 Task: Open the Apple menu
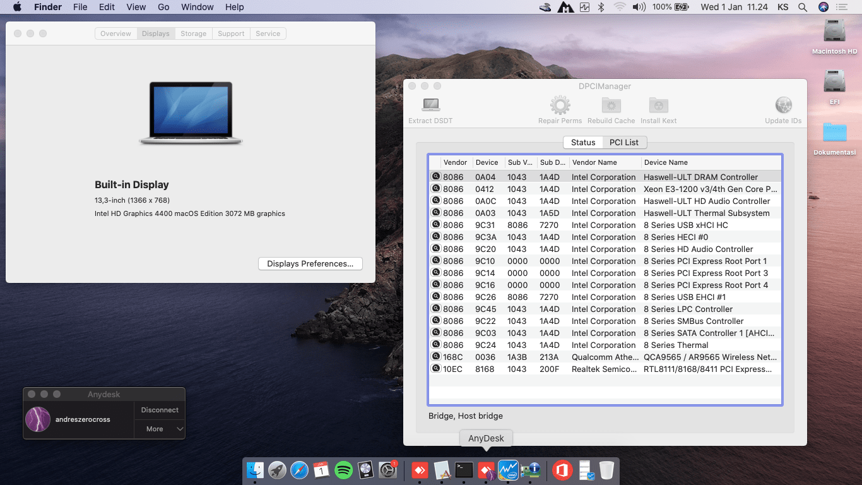click(x=17, y=7)
